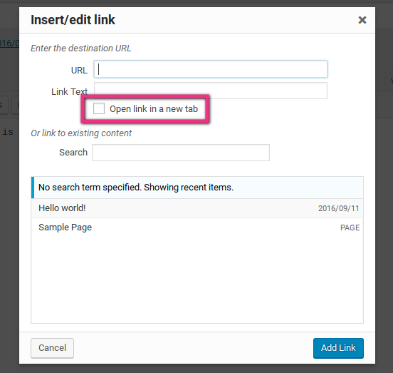Viewport: 393px width, 373px height.
Task: Click into the Link Text field
Action: coord(211,91)
